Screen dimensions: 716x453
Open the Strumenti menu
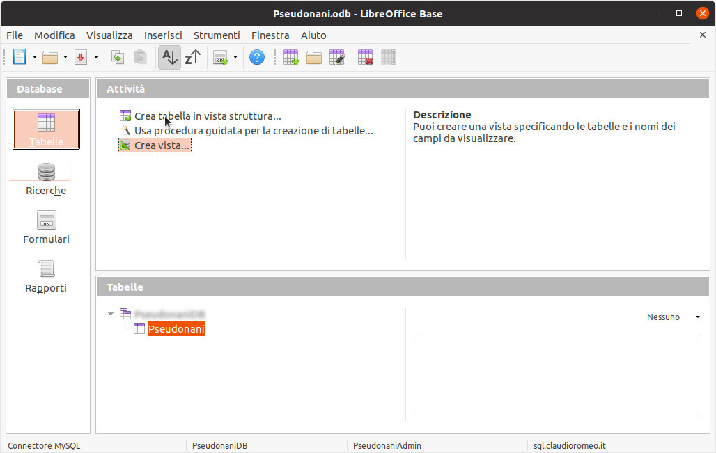(x=217, y=35)
